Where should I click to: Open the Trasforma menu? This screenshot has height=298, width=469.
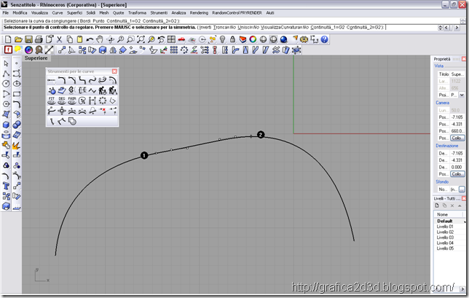(138, 13)
